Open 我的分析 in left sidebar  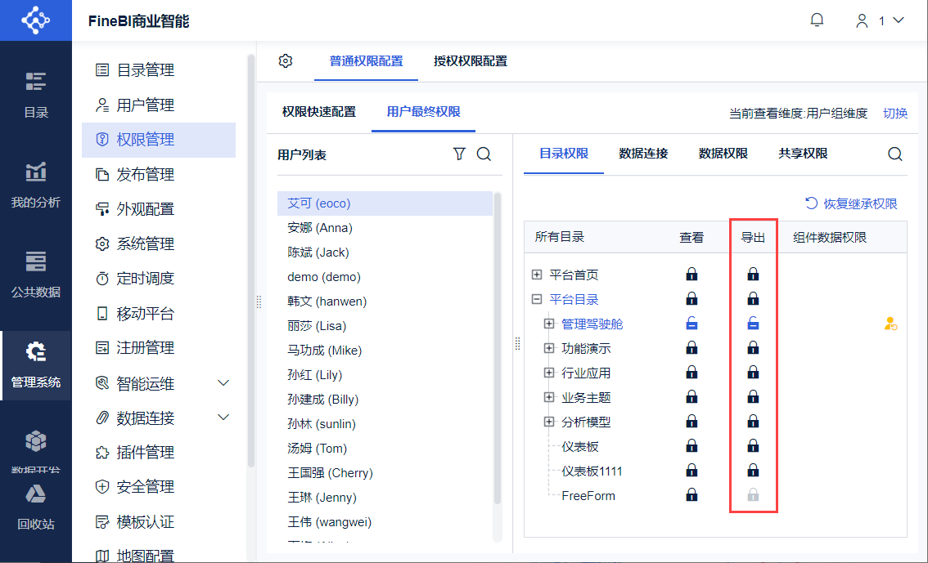[x=35, y=185]
